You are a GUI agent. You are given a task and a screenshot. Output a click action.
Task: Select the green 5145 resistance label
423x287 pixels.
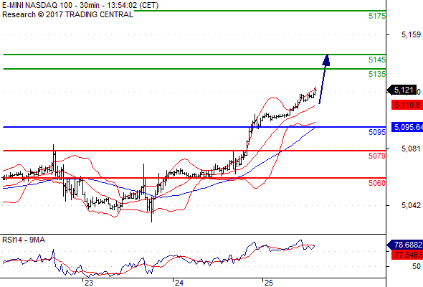[377, 60]
